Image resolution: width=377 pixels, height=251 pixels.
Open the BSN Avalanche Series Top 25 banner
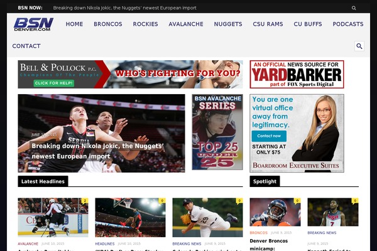[x=217, y=132]
